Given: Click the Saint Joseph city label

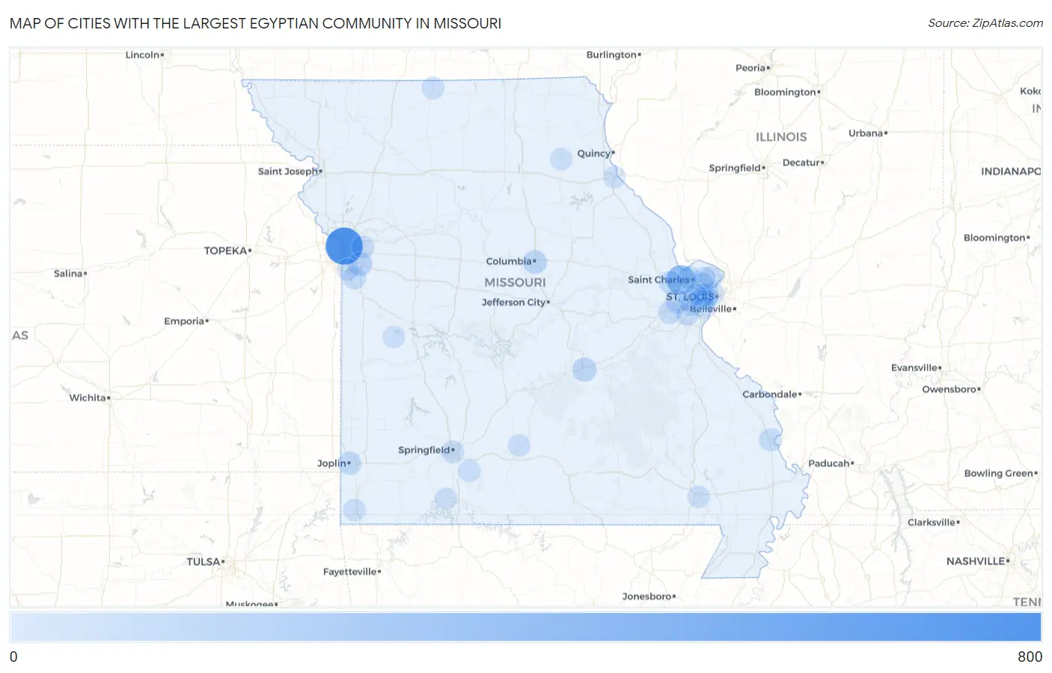Looking at the screenshot, I should pyautogui.click(x=290, y=171).
